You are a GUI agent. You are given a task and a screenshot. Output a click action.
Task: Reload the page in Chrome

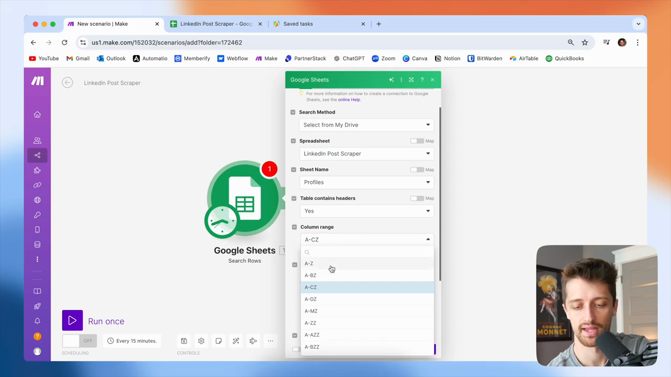(64, 42)
